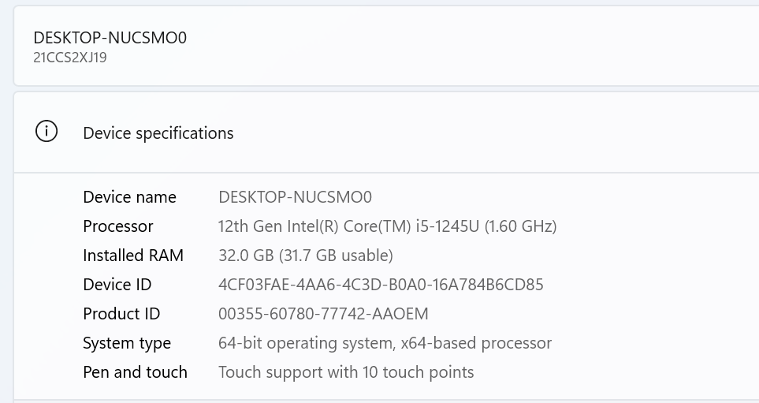Select the DESKTOP-NUCSMO0 device name value
Screen dimensions: 759x403
point(295,197)
